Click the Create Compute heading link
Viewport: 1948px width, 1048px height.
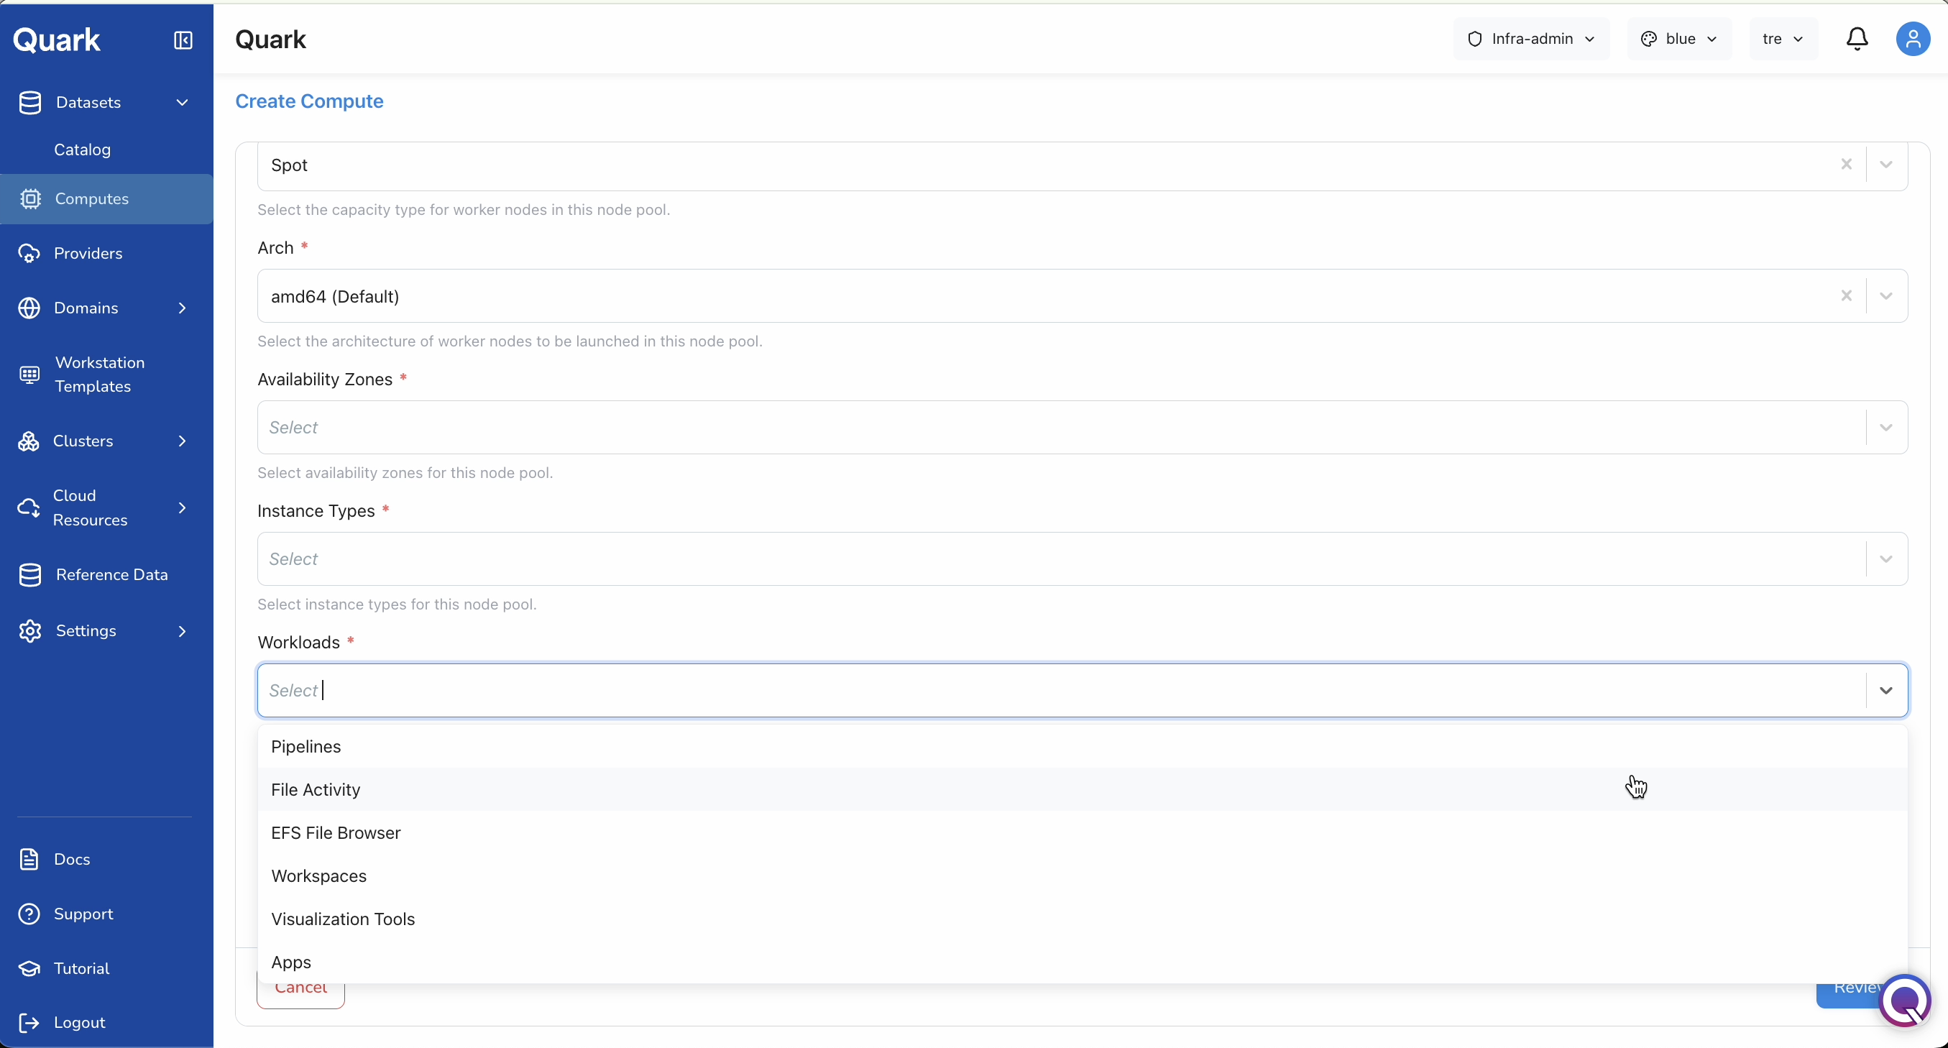(309, 101)
